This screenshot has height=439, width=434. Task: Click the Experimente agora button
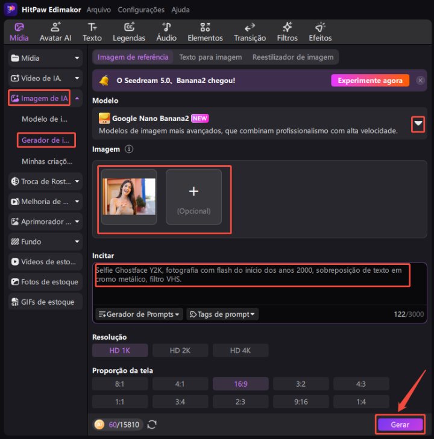(370, 80)
